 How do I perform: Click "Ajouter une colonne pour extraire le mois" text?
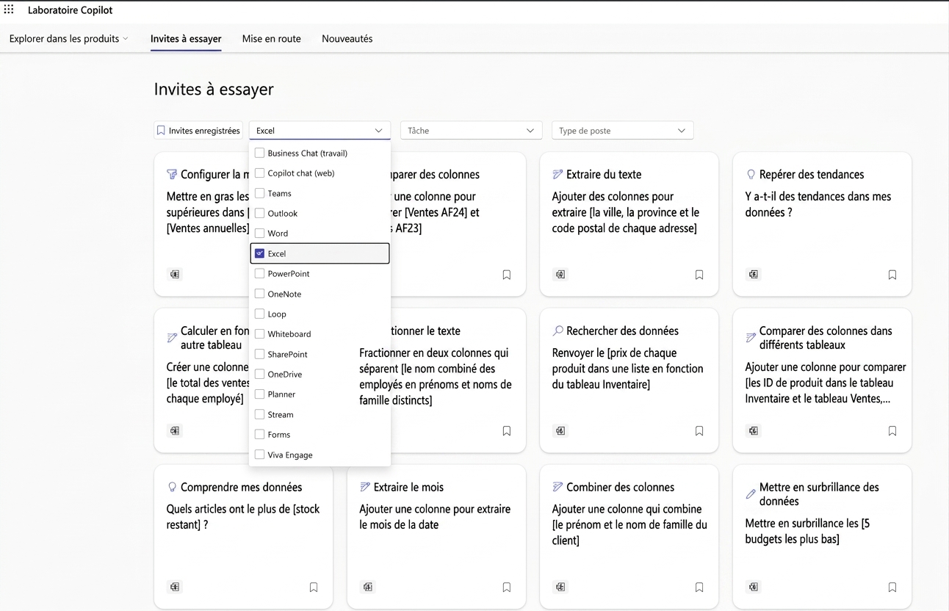click(x=435, y=517)
